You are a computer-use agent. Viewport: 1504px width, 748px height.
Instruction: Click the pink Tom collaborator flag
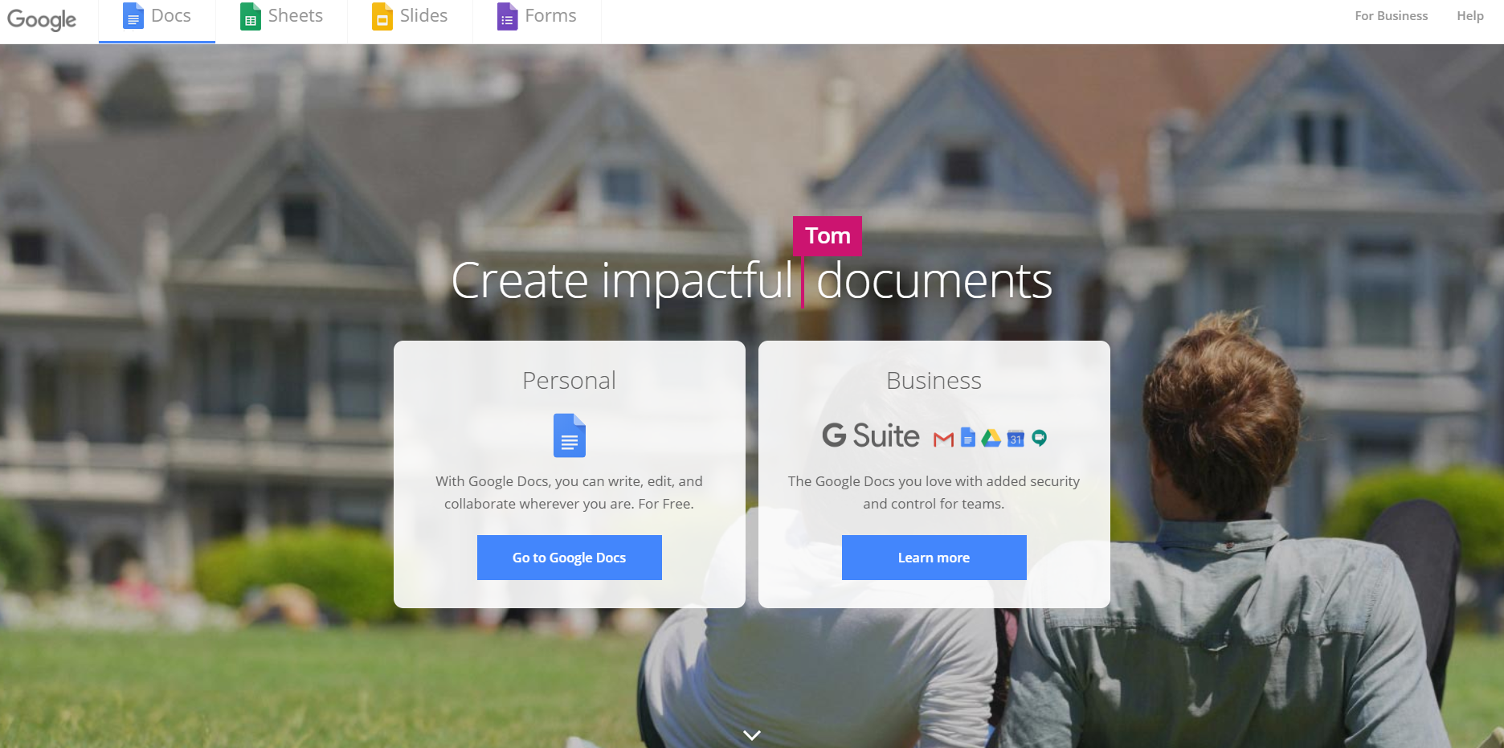[828, 235]
